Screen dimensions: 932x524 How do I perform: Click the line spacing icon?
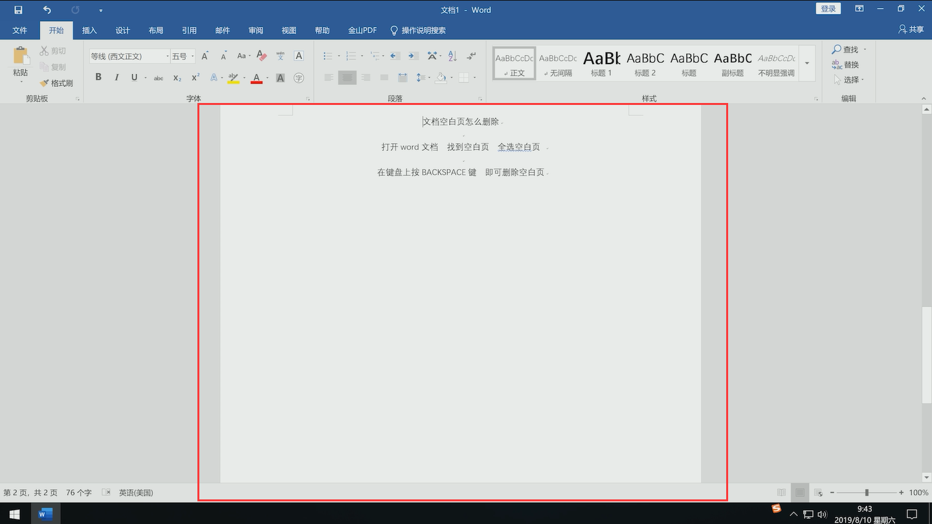pyautogui.click(x=420, y=78)
